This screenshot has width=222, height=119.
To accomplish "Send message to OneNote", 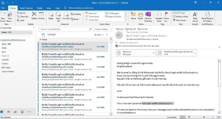I will pyautogui.click(x=148, y=17).
